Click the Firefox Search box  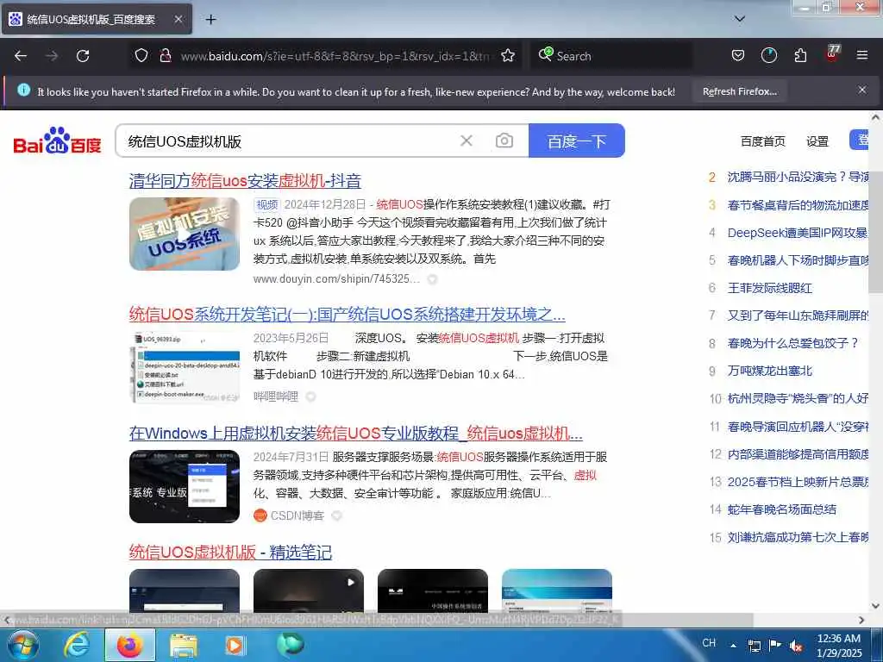(611, 56)
